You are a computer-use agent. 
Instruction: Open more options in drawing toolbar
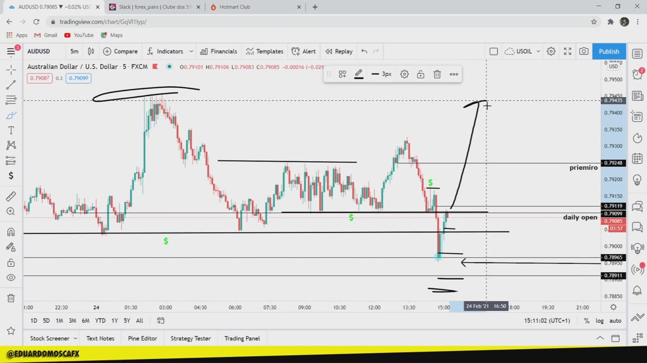click(x=454, y=74)
